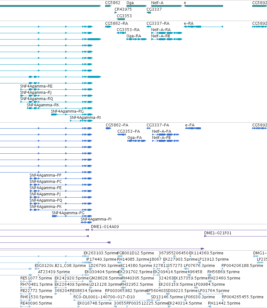
Task: Open the SNF4Agamma-PI protein label
Action: coord(96,220)
